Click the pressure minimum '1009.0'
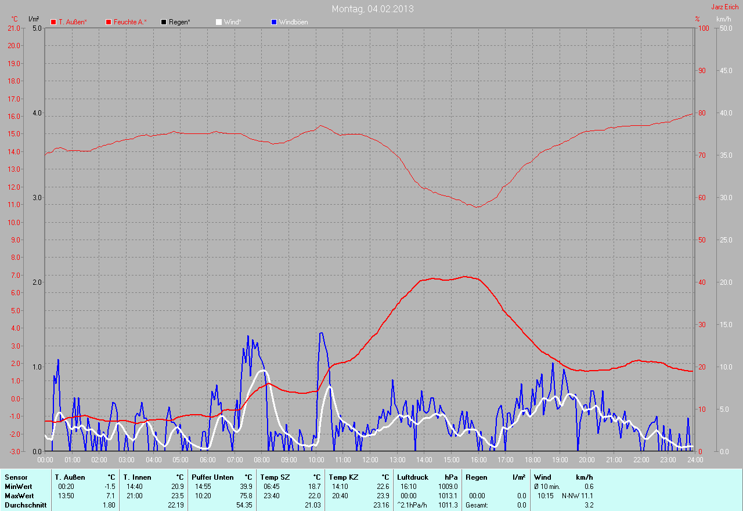 pyautogui.click(x=448, y=487)
